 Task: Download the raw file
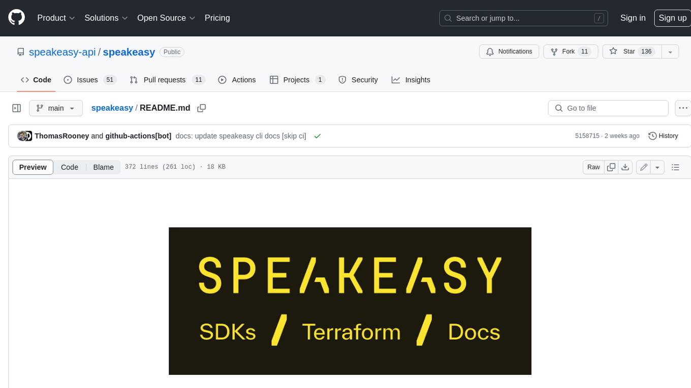625,167
